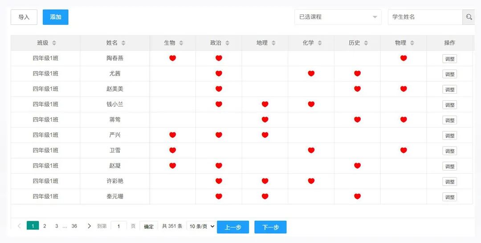Image resolution: width=481 pixels, height=243 pixels.
Task: Click 调整 in 尤茜's row
Action: click(450, 74)
